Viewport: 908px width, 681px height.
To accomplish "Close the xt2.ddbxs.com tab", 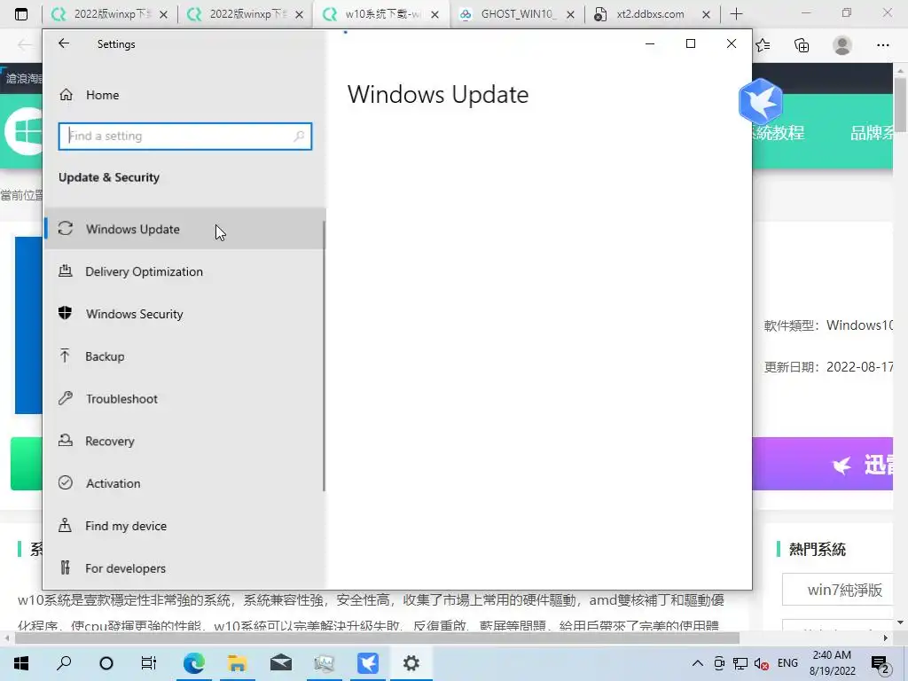I will 706,14.
